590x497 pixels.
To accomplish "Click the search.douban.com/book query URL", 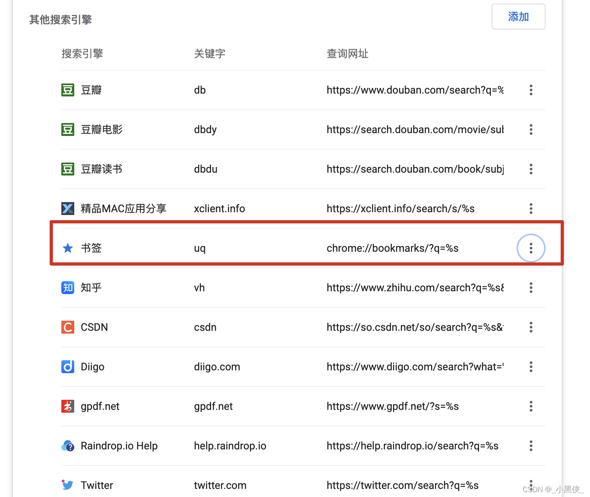I will 415,169.
